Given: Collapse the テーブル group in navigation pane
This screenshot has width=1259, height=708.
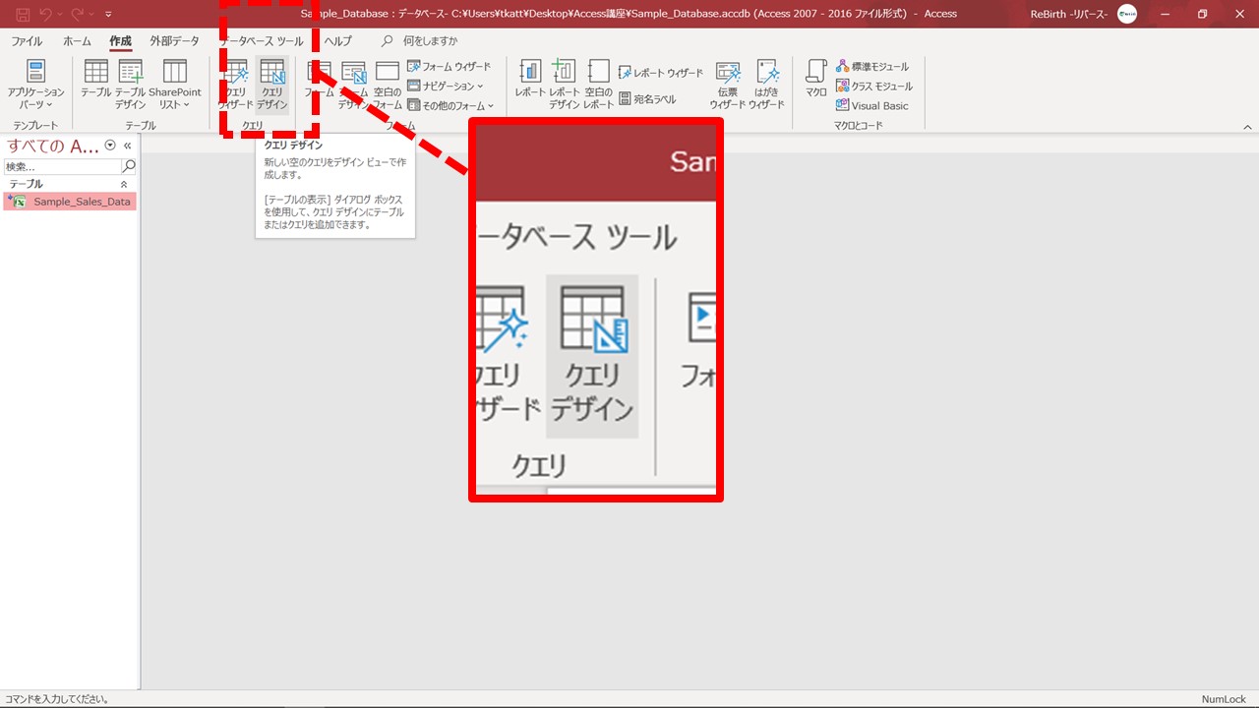Looking at the screenshot, I should coord(124,184).
